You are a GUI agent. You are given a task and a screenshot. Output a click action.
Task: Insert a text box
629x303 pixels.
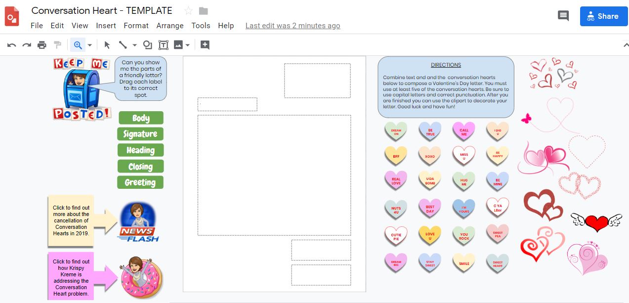(x=162, y=44)
